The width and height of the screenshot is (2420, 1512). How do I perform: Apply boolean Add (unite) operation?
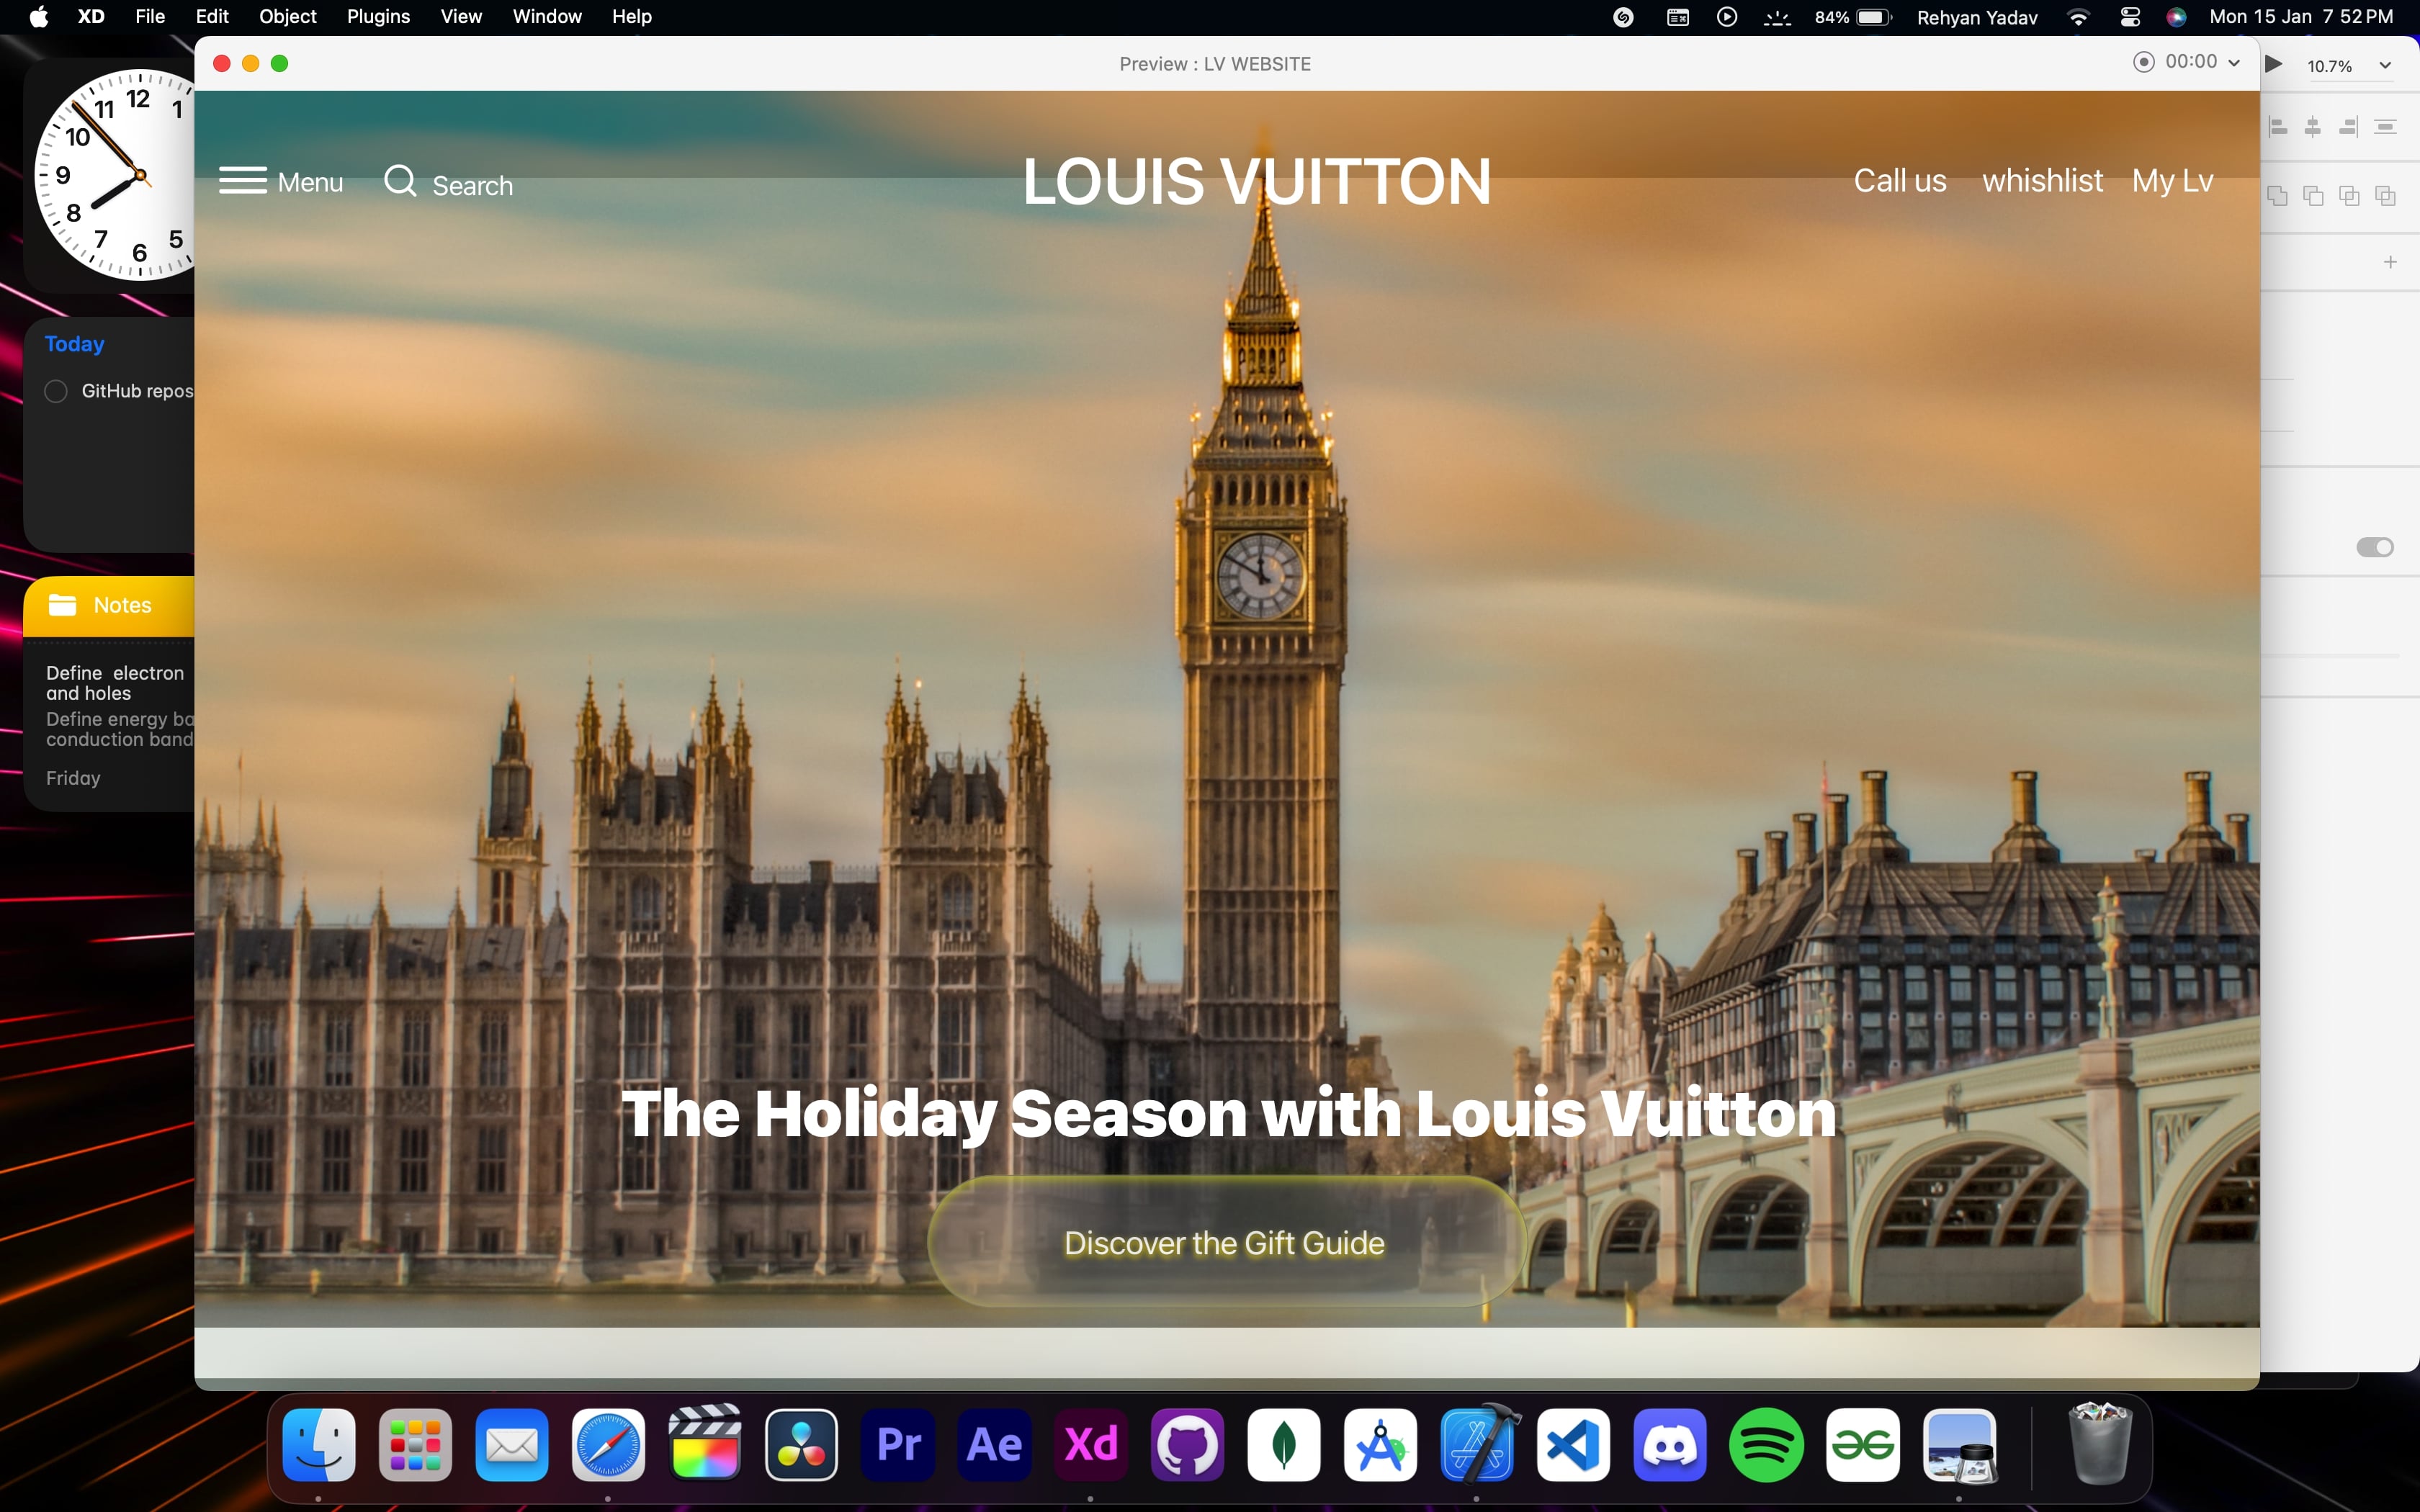(x=2277, y=196)
